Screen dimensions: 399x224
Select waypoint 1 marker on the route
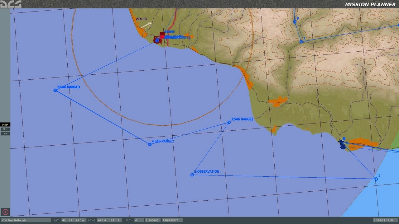tap(376, 179)
